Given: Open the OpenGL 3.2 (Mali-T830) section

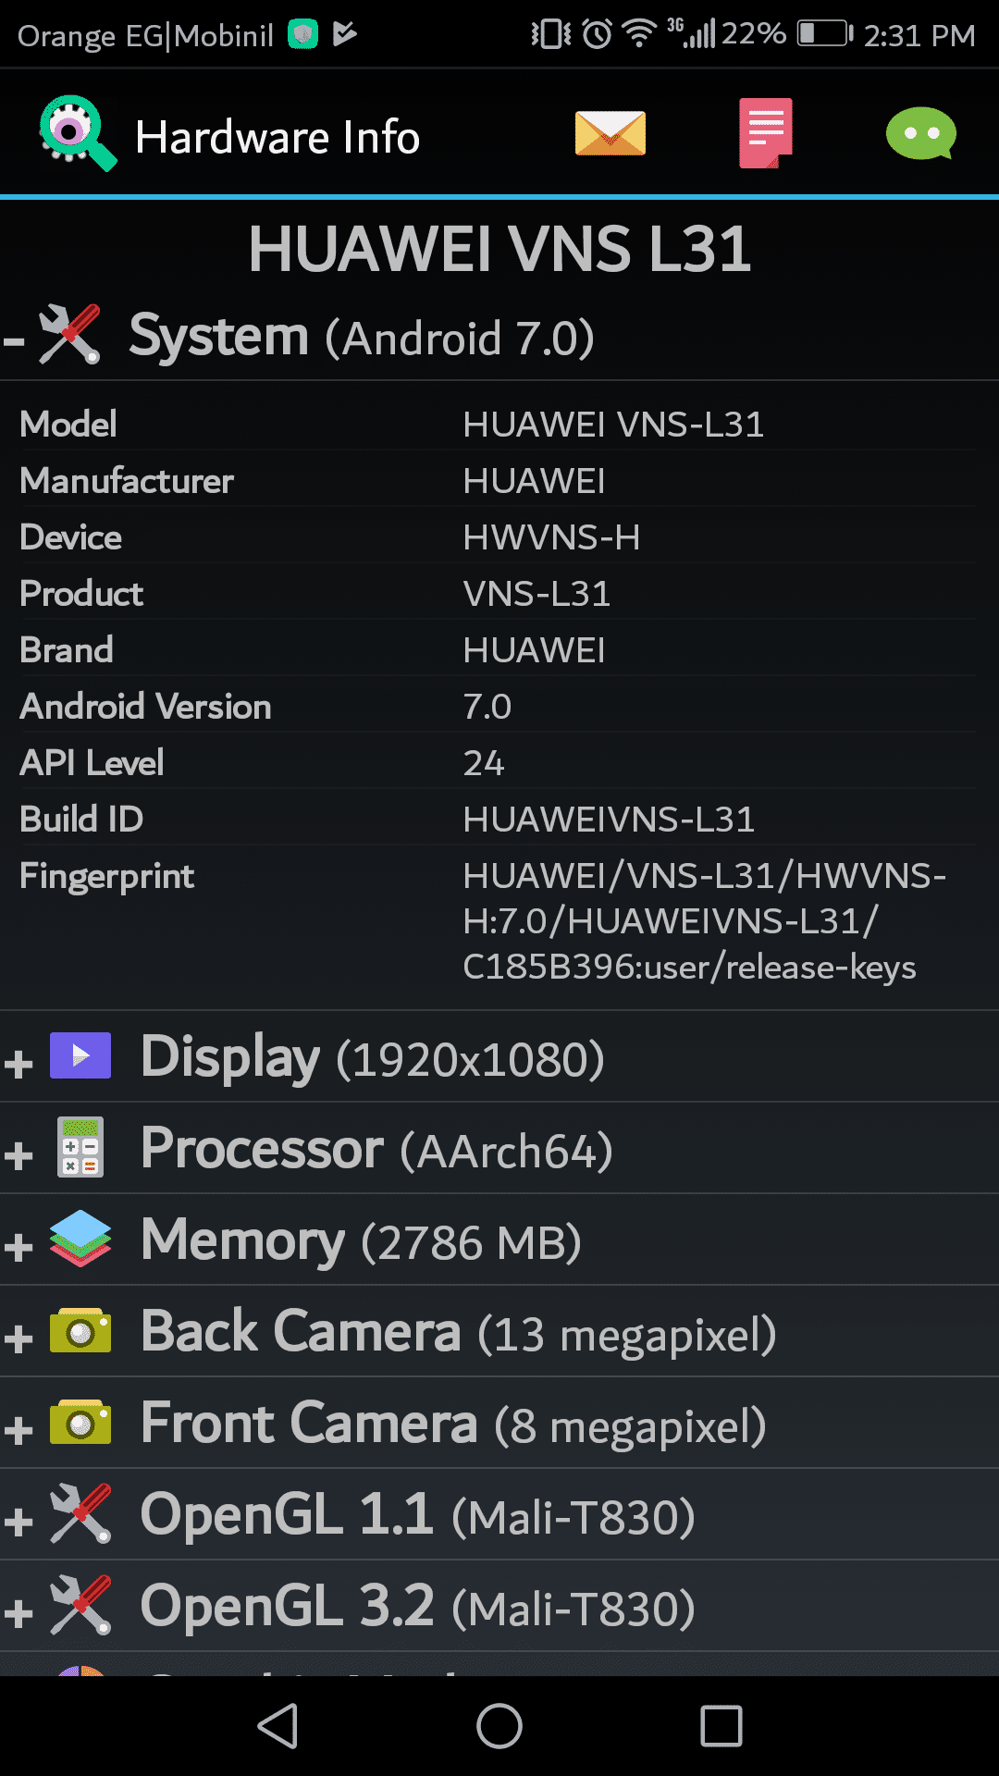Looking at the screenshot, I should coord(416,1607).
